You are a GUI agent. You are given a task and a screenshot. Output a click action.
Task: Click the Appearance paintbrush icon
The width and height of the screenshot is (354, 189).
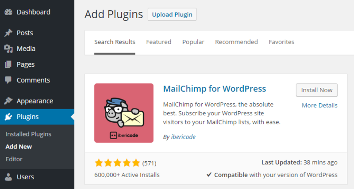pyautogui.click(x=8, y=101)
